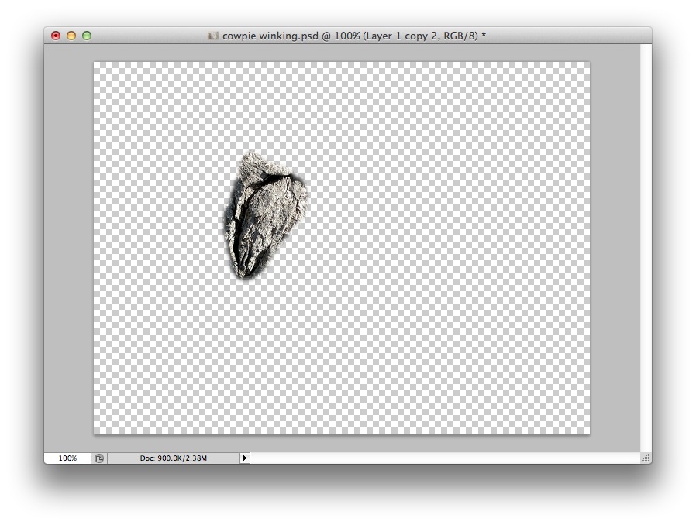The height and width of the screenshot is (525, 696).
Task: Click the cowpie winking.psd title text
Action: (x=354, y=36)
